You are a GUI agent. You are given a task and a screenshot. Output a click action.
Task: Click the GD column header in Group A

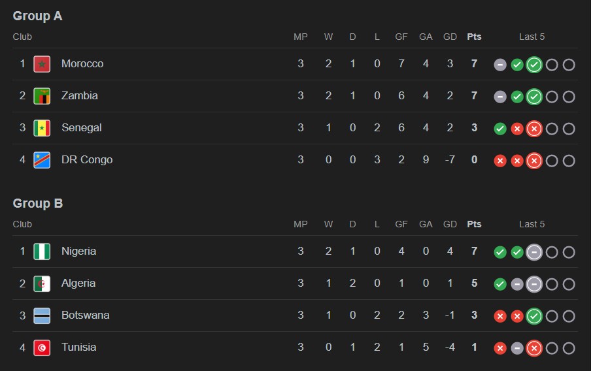(x=450, y=37)
